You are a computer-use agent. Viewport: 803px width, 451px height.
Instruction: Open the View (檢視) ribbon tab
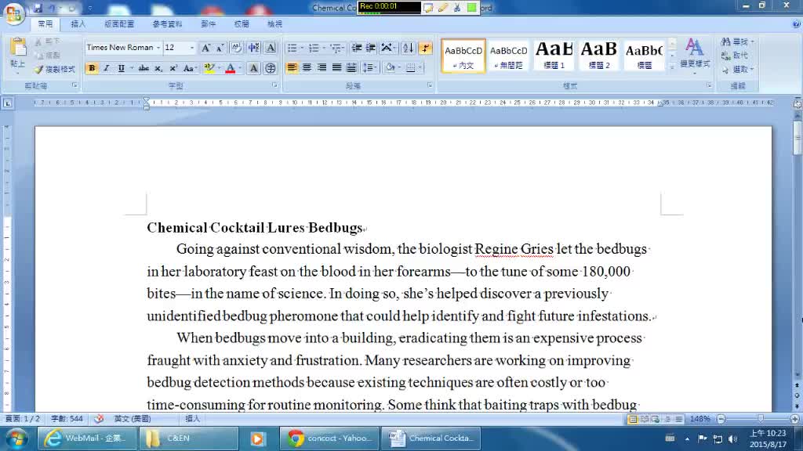[x=274, y=24]
